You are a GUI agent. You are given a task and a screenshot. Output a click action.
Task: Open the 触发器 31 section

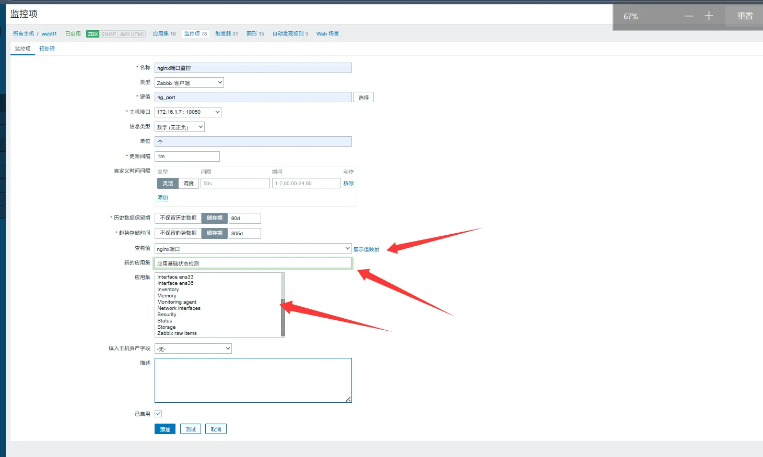coord(227,34)
